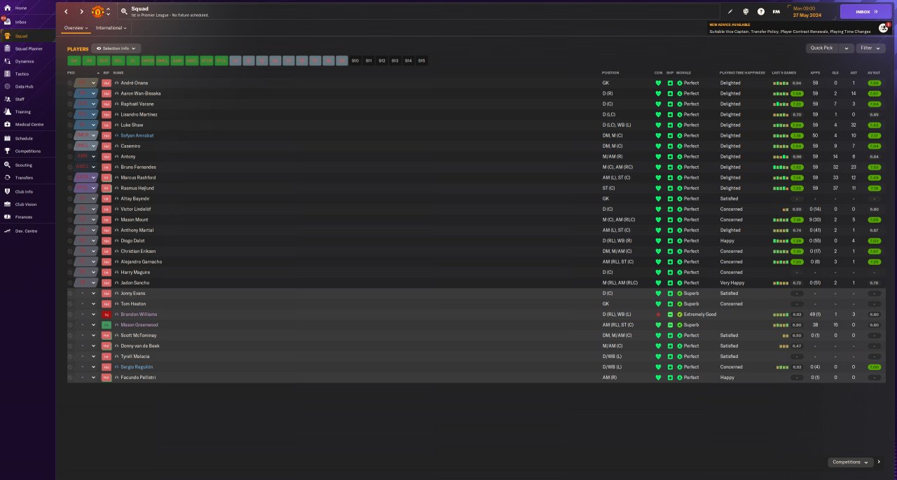Toggle pick checkbox for Aaron Wan-Bissaka
This screenshot has width=897, height=480.
70,93
